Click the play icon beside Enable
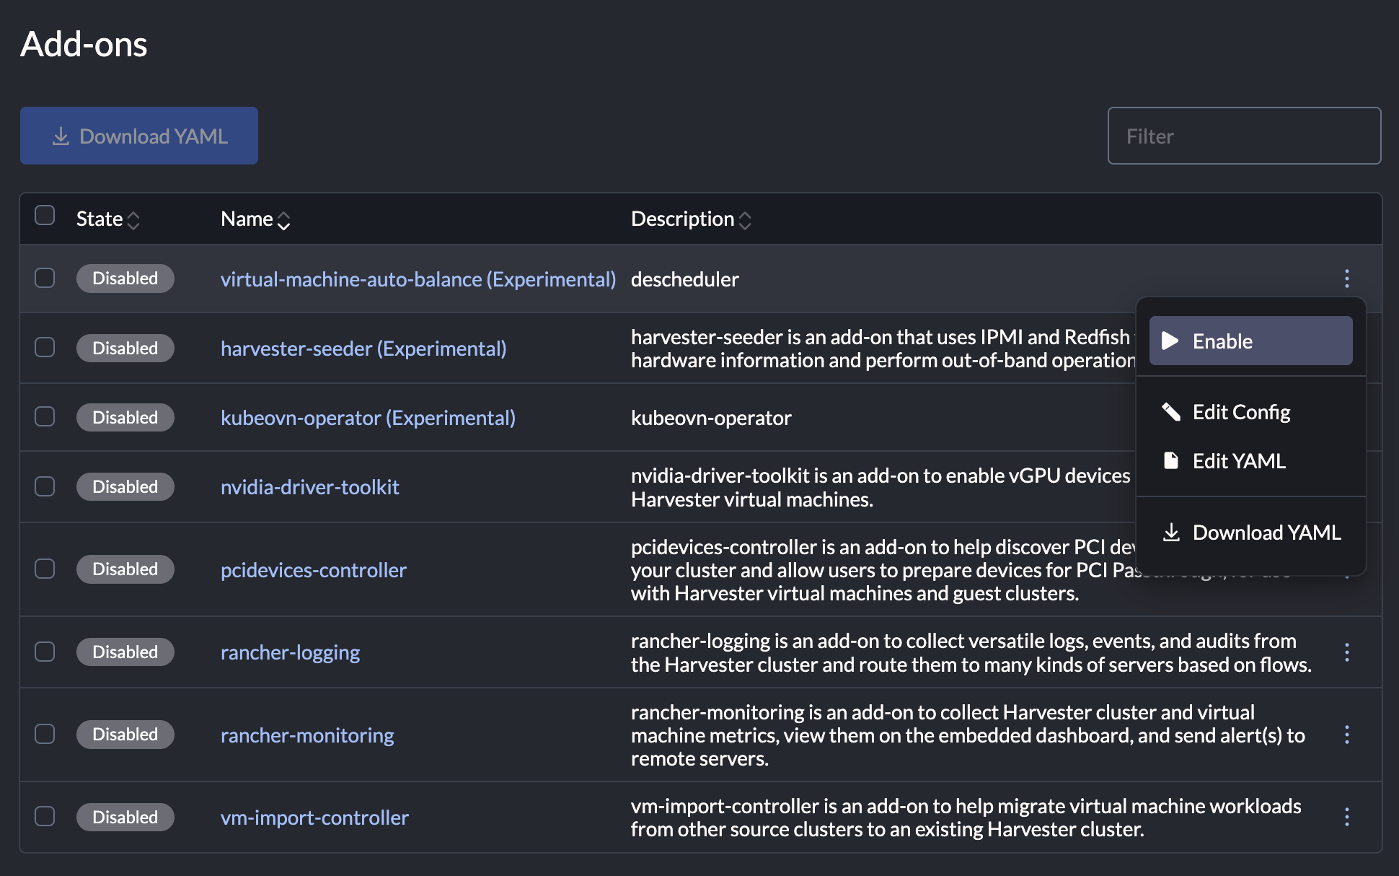Viewport: 1399px width, 876px height. click(x=1170, y=341)
